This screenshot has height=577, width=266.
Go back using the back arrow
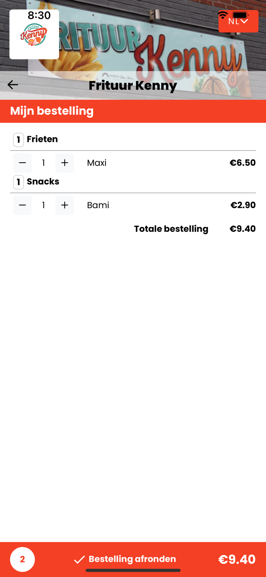point(13,85)
